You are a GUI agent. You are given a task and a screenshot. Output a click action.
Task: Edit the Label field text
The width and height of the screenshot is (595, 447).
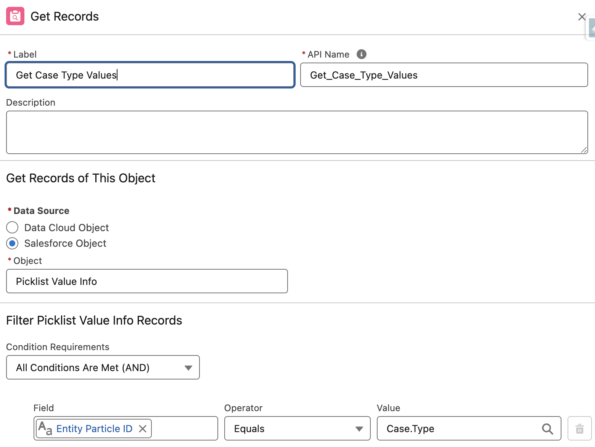tap(149, 75)
